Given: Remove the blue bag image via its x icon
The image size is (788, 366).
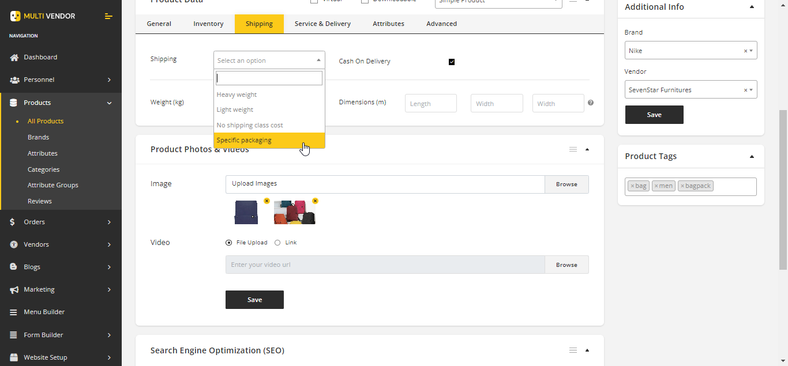Looking at the screenshot, I should pyautogui.click(x=267, y=201).
